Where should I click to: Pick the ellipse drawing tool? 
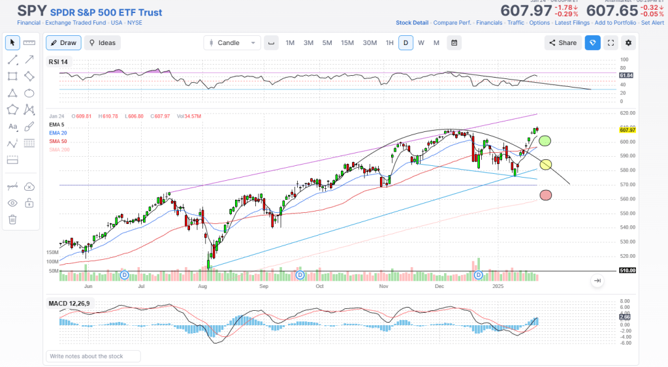point(29,93)
